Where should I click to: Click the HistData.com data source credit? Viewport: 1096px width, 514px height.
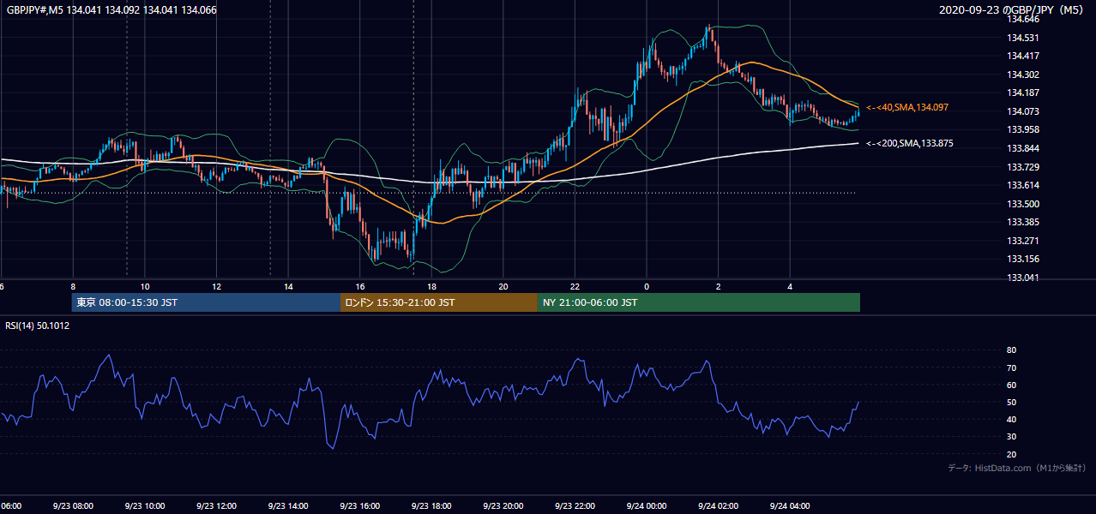(1017, 468)
